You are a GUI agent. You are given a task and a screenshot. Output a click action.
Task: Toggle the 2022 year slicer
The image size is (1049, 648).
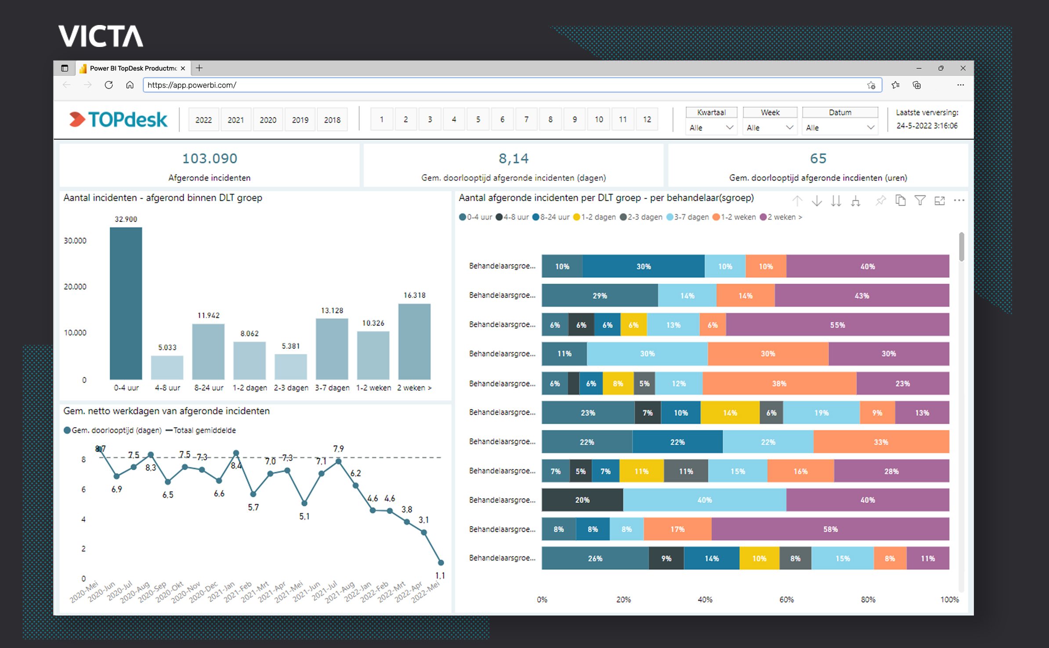pyautogui.click(x=203, y=119)
